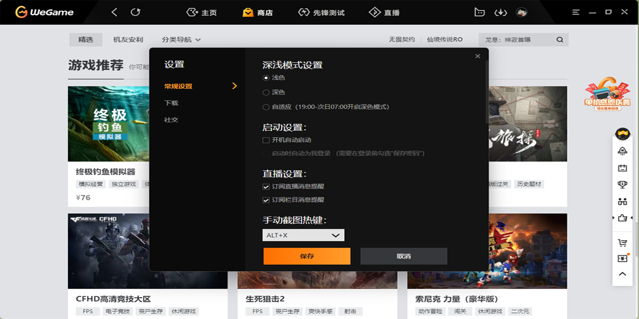Open the hamburger main menu

(x=576, y=12)
